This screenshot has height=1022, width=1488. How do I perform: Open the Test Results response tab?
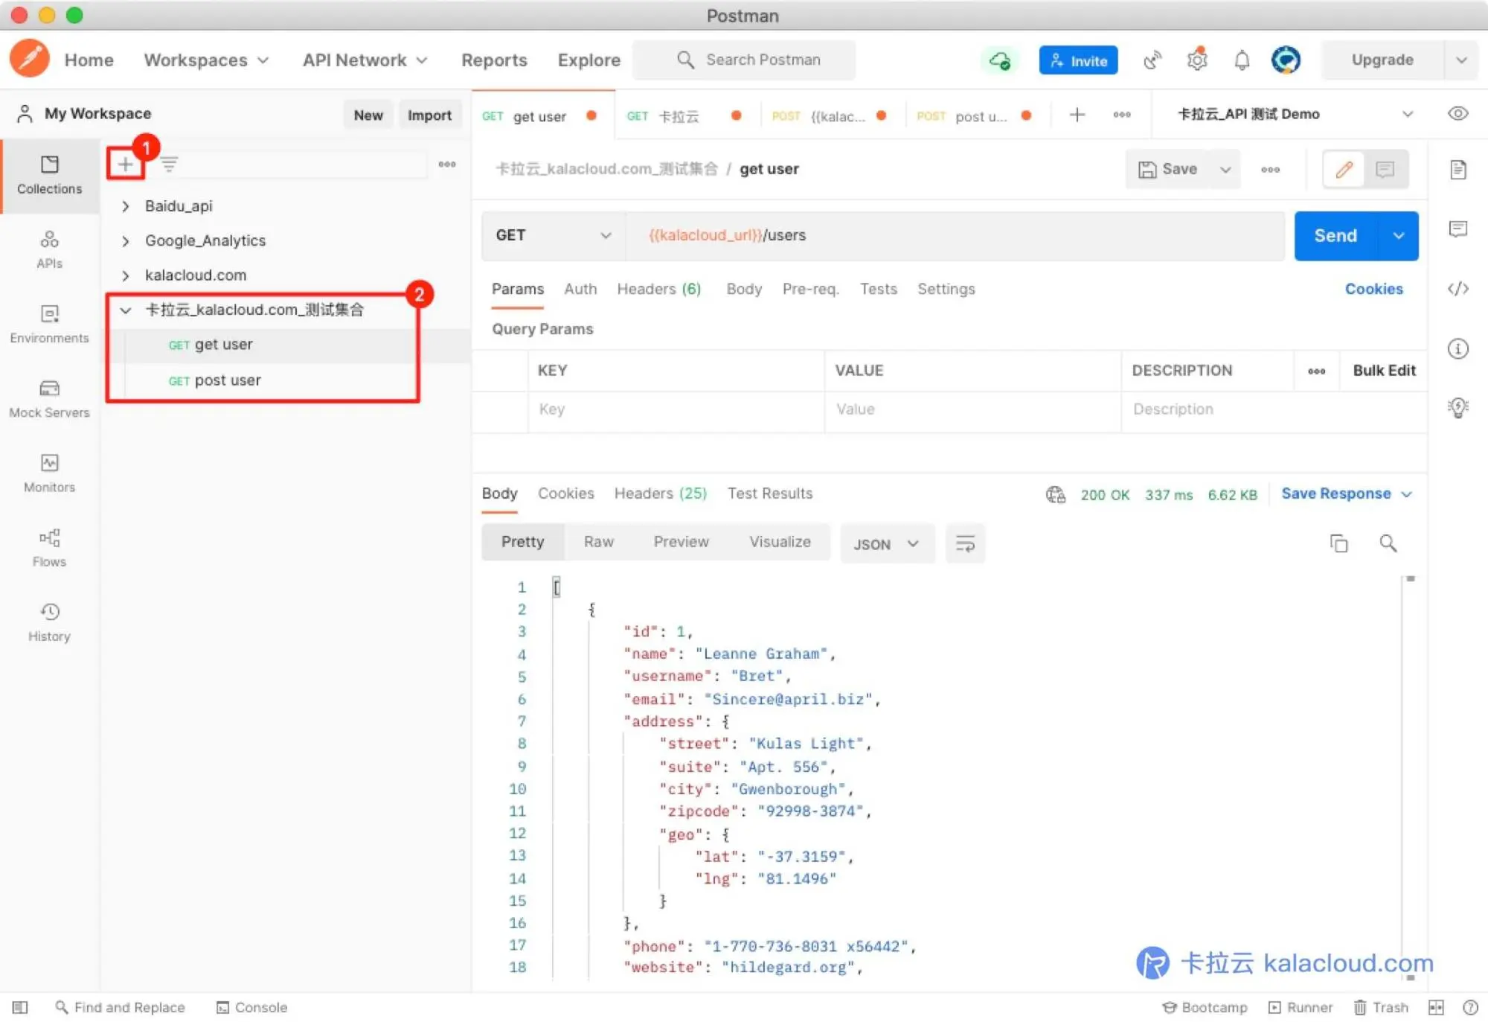769,494
